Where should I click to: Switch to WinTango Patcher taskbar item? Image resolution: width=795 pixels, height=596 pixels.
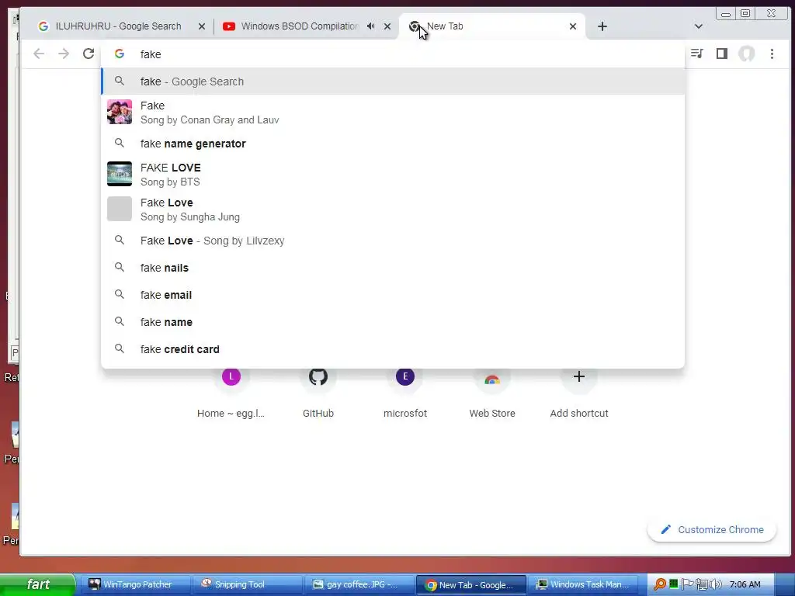(x=136, y=584)
